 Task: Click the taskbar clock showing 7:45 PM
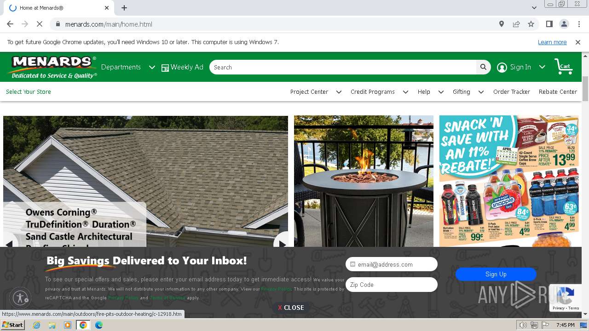click(x=566, y=325)
